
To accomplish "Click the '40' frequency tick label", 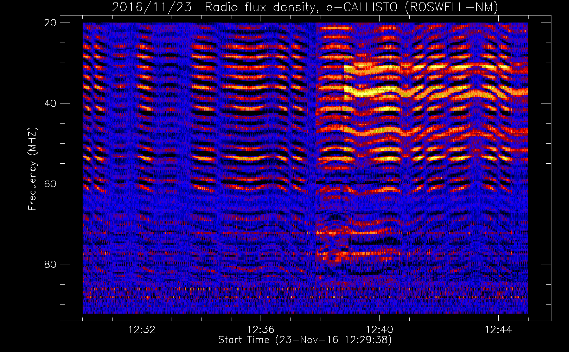I will coord(50,103).
